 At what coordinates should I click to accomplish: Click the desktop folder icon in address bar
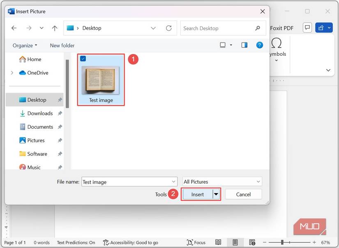(x=70, y=28)
